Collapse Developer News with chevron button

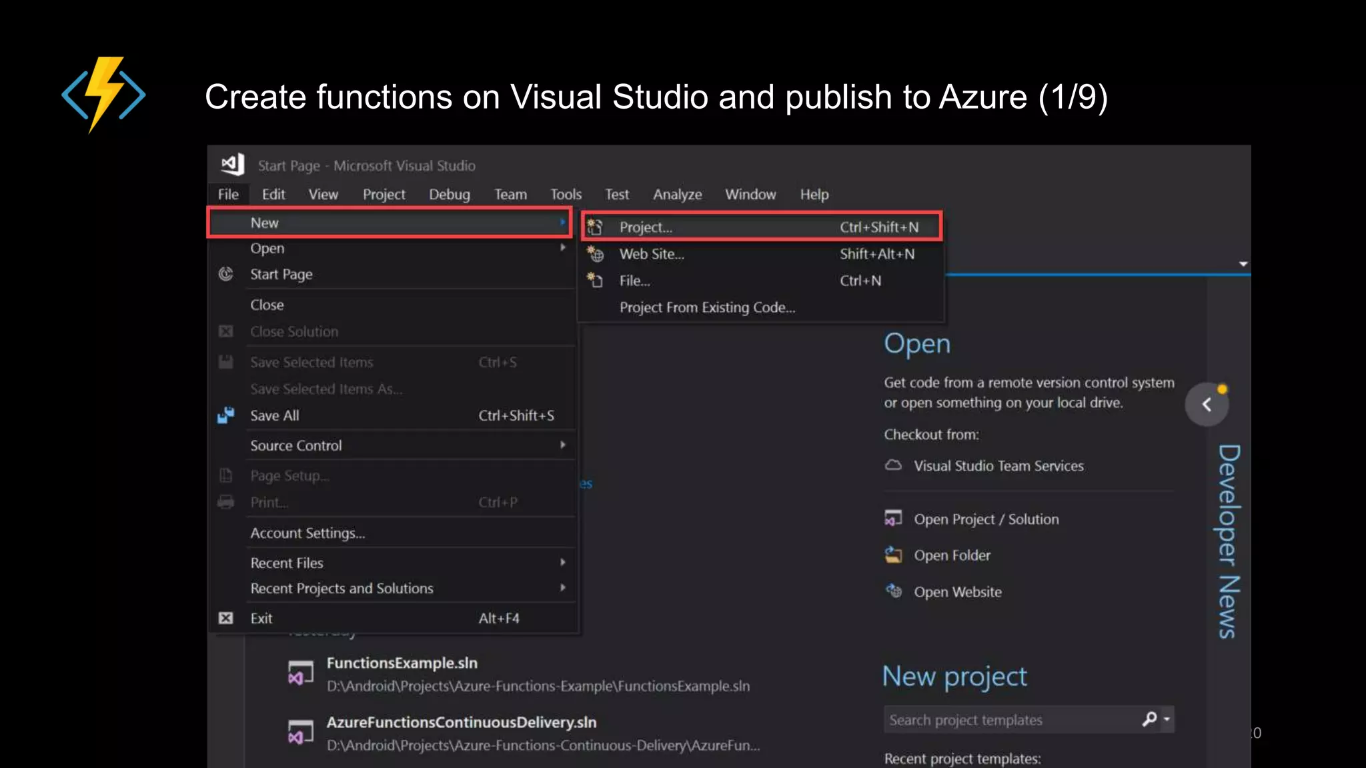click(1207, 404)
